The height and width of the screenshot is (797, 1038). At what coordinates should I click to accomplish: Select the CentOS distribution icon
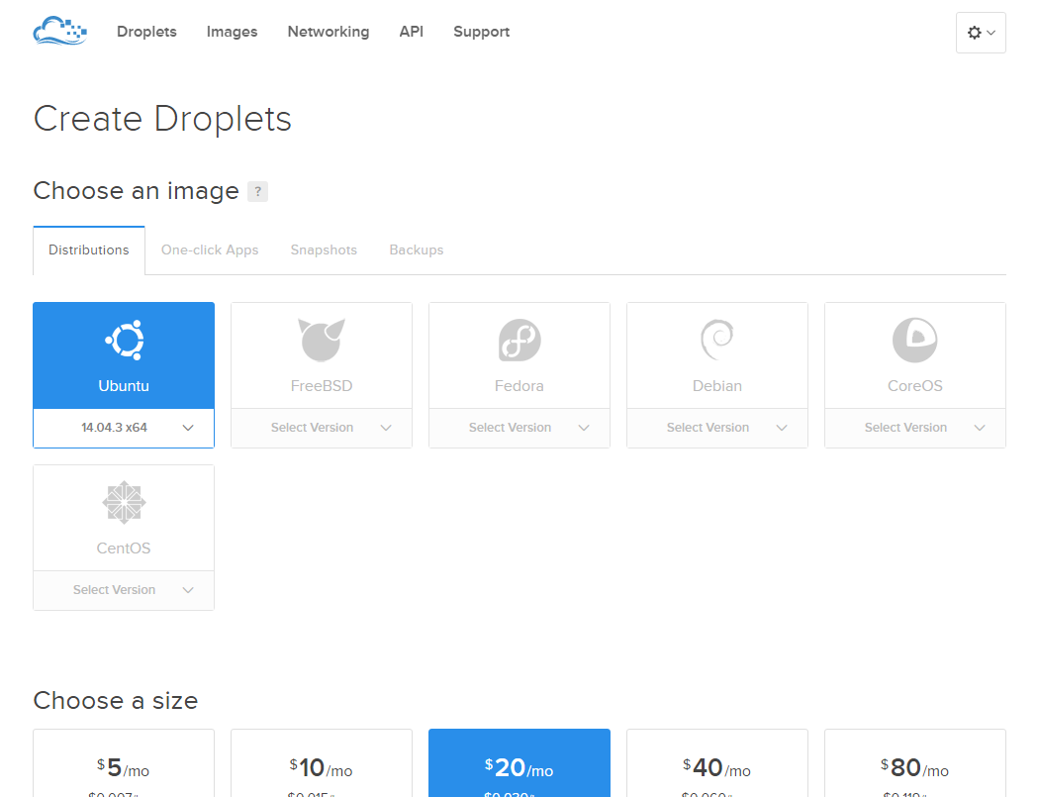tap(124, 502)
